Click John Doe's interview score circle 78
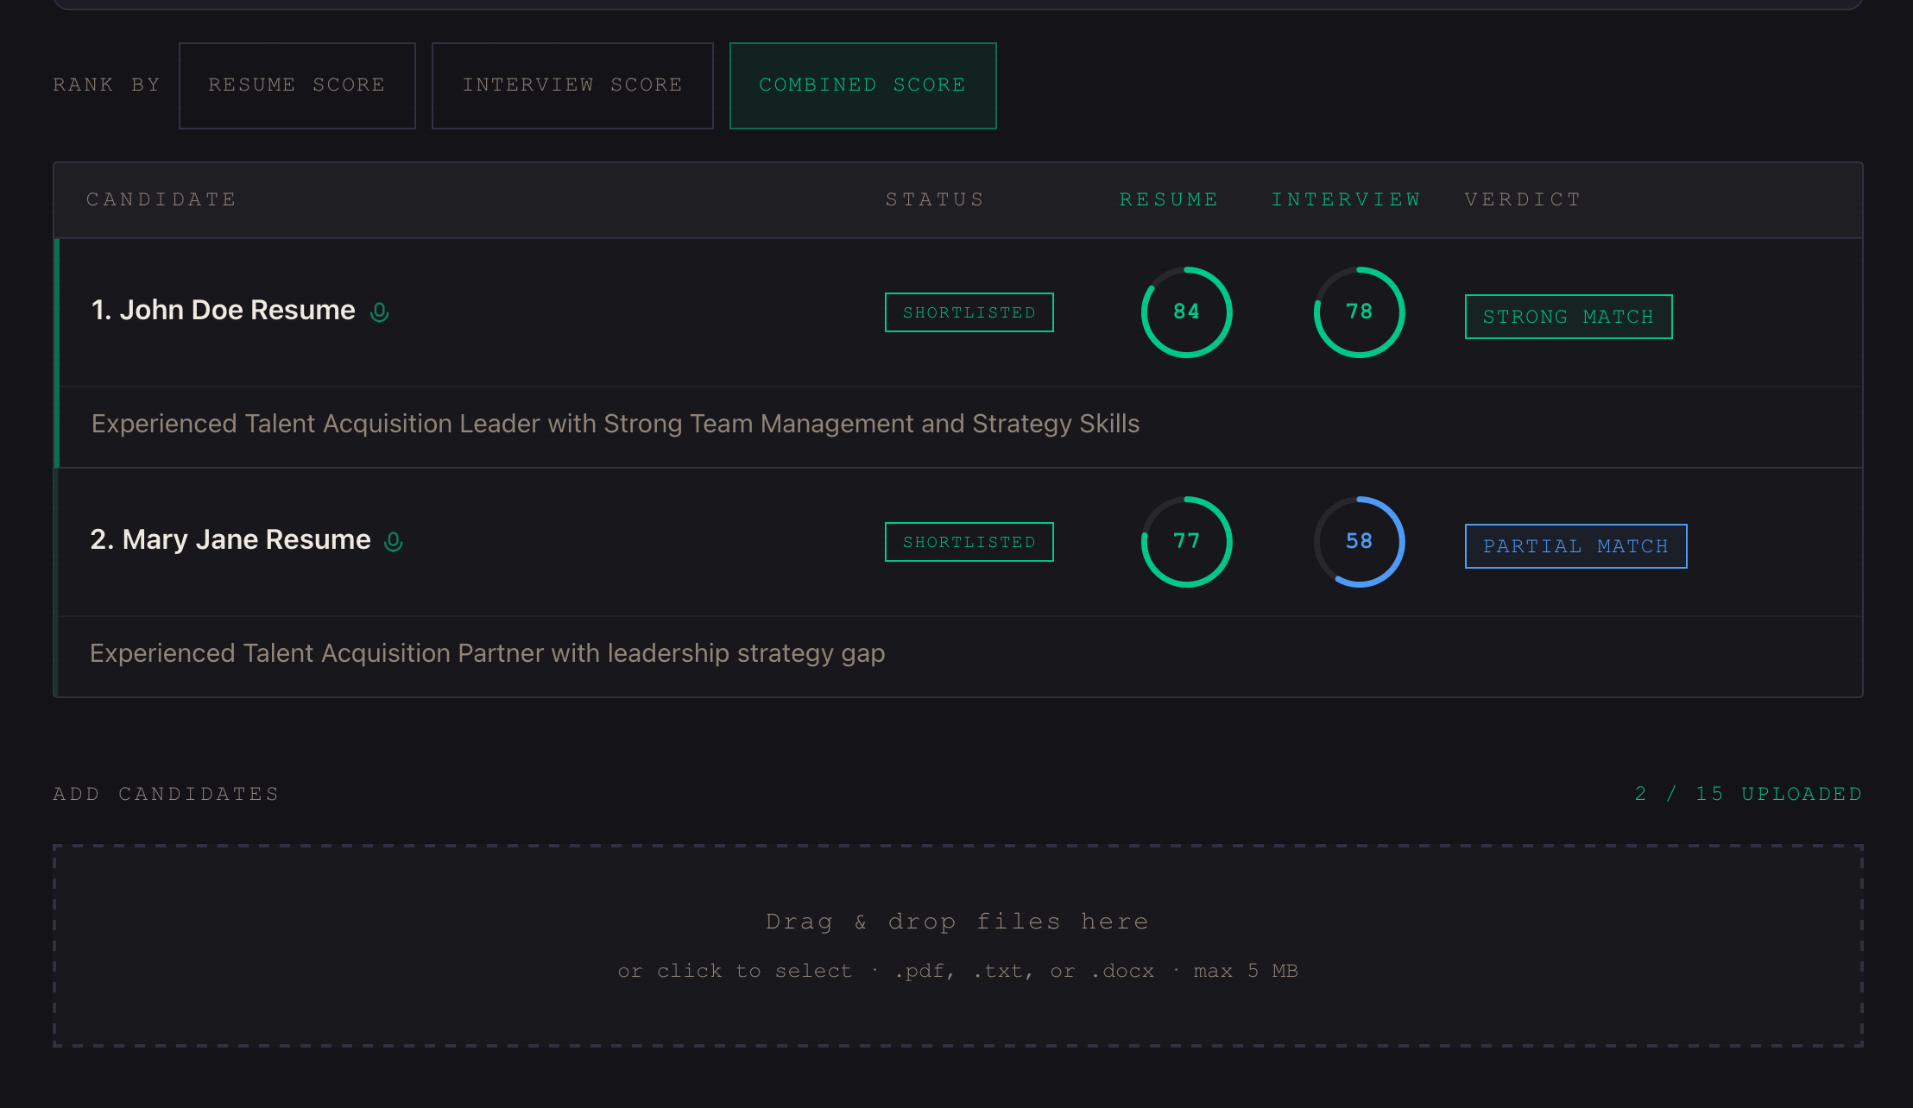 click(1359, 312)
